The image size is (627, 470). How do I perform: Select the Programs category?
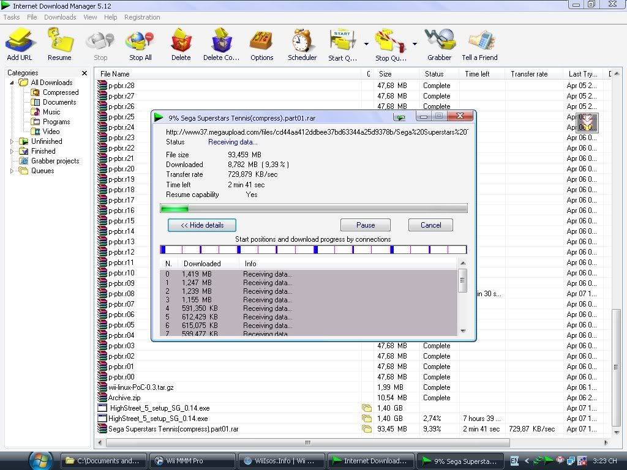[50, 122]
